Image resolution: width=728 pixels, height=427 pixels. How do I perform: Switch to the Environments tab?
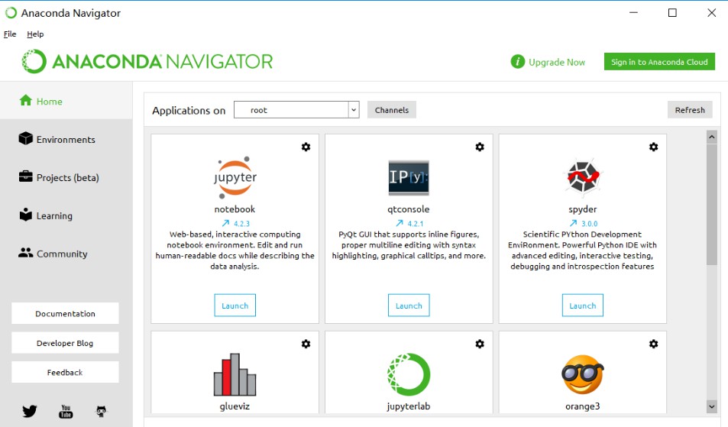[x=66, y=139]
